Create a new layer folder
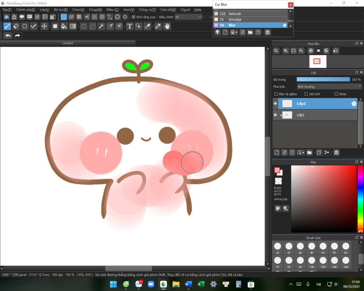Screen dimensions: 364x291 point(310,152)
